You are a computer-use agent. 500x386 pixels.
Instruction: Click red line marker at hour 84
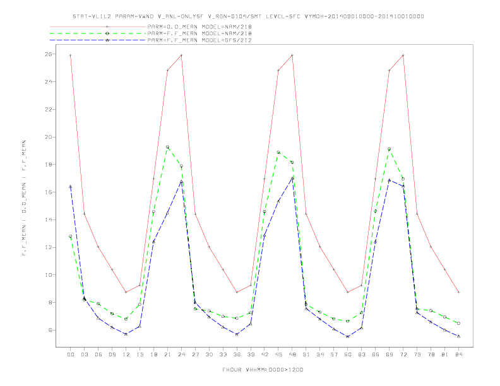[x=458, y=292]
